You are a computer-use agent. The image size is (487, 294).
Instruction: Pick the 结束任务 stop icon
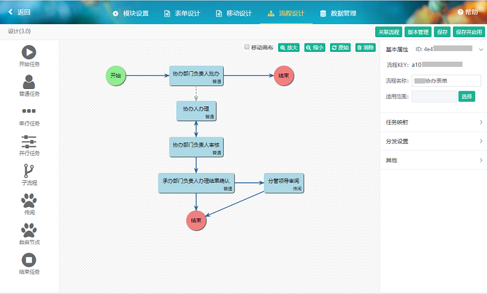29,260
